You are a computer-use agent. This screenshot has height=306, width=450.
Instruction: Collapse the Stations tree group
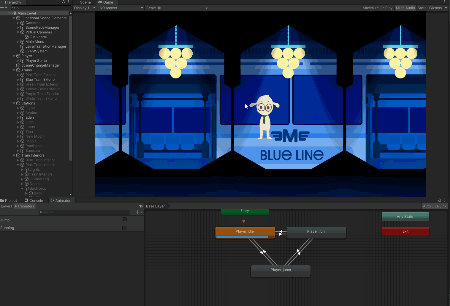(14, 103)
